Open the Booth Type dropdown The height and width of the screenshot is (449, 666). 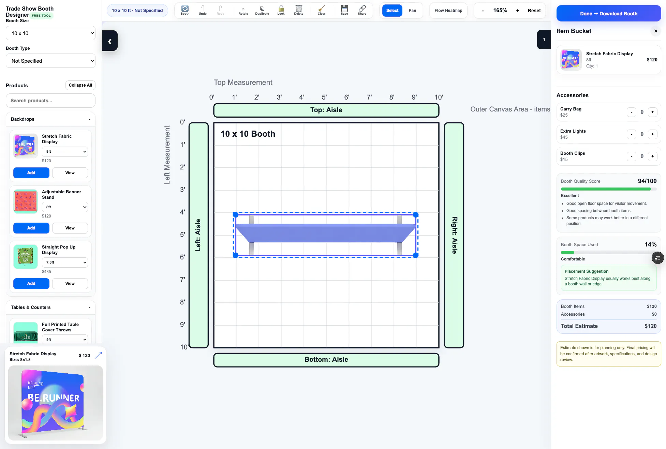coord(50,61)
